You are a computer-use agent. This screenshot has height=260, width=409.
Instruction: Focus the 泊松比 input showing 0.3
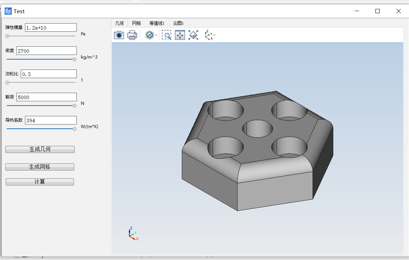click(49, 74)
